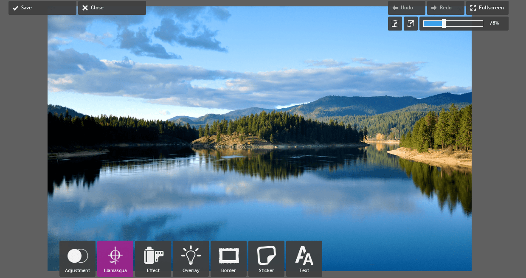
Task: Open the Text tool
Action: [304, 258]
